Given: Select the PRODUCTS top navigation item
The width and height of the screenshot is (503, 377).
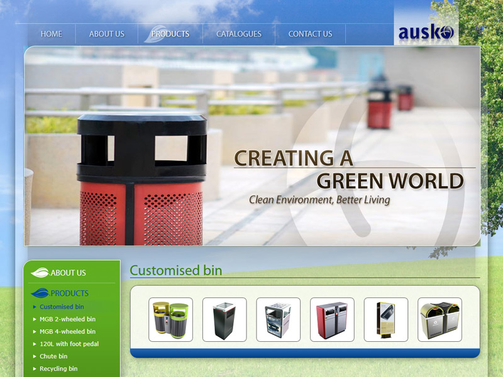Looking at the screenshot, I should point(170,34).
